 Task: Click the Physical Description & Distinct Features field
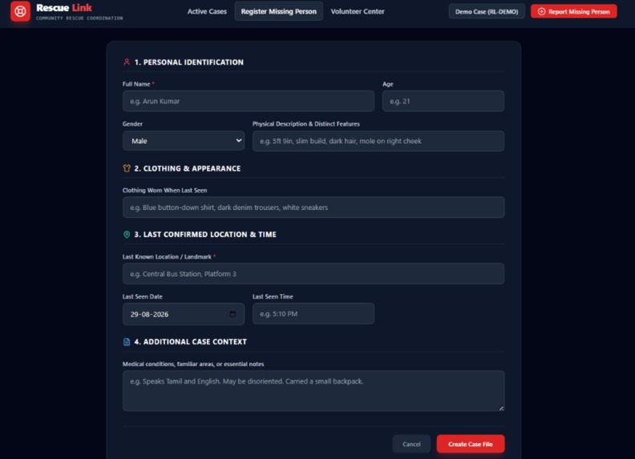tap(378, 141)
